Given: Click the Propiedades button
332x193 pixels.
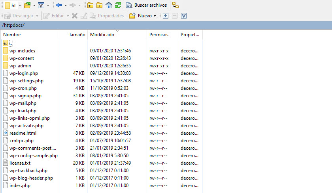Looking at the screenshot, I should [107, 16].
